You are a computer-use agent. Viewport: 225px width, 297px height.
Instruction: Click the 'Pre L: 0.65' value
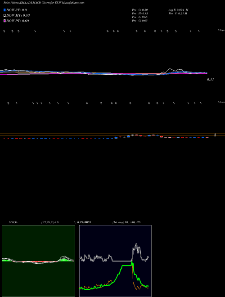click(x=140, y=17)
